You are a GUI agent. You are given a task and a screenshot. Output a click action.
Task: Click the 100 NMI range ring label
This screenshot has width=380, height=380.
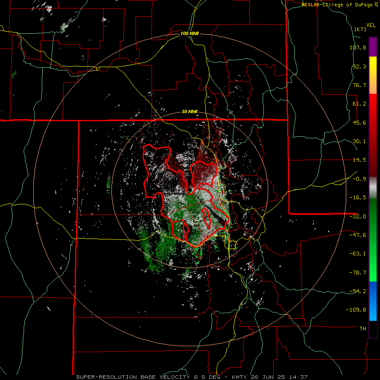pyautogui.click(x=190, y=33)
